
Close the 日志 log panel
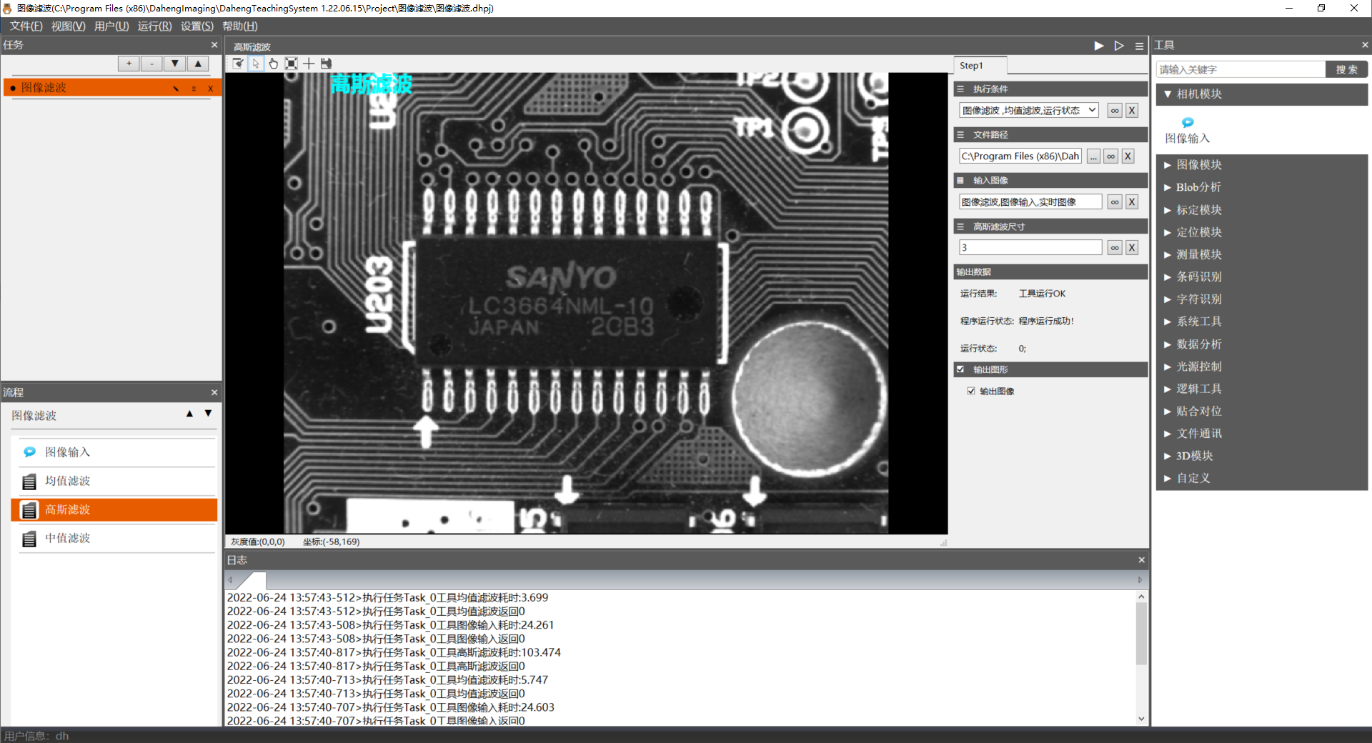[x=1141, y=560]
